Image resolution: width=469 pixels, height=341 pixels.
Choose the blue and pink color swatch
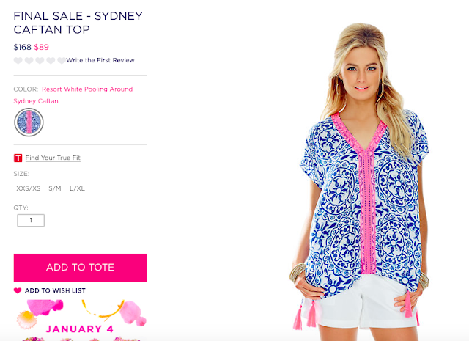click(x=29, y=122)
